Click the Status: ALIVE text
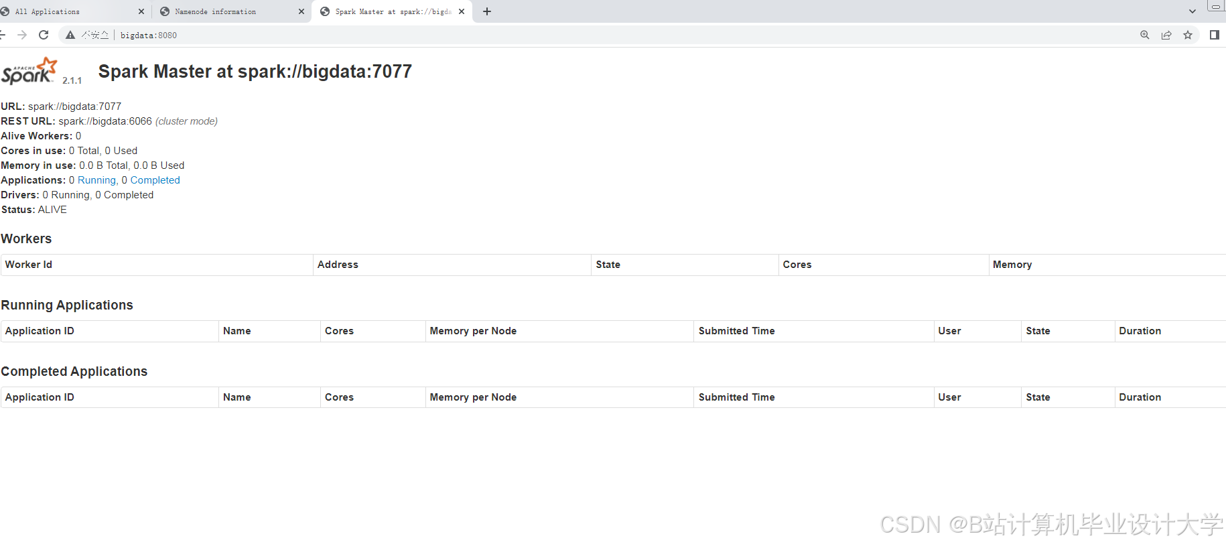 click(33, 210)
